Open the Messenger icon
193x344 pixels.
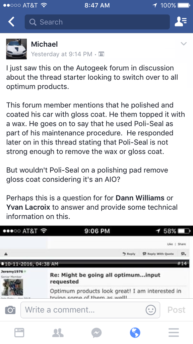96,333
